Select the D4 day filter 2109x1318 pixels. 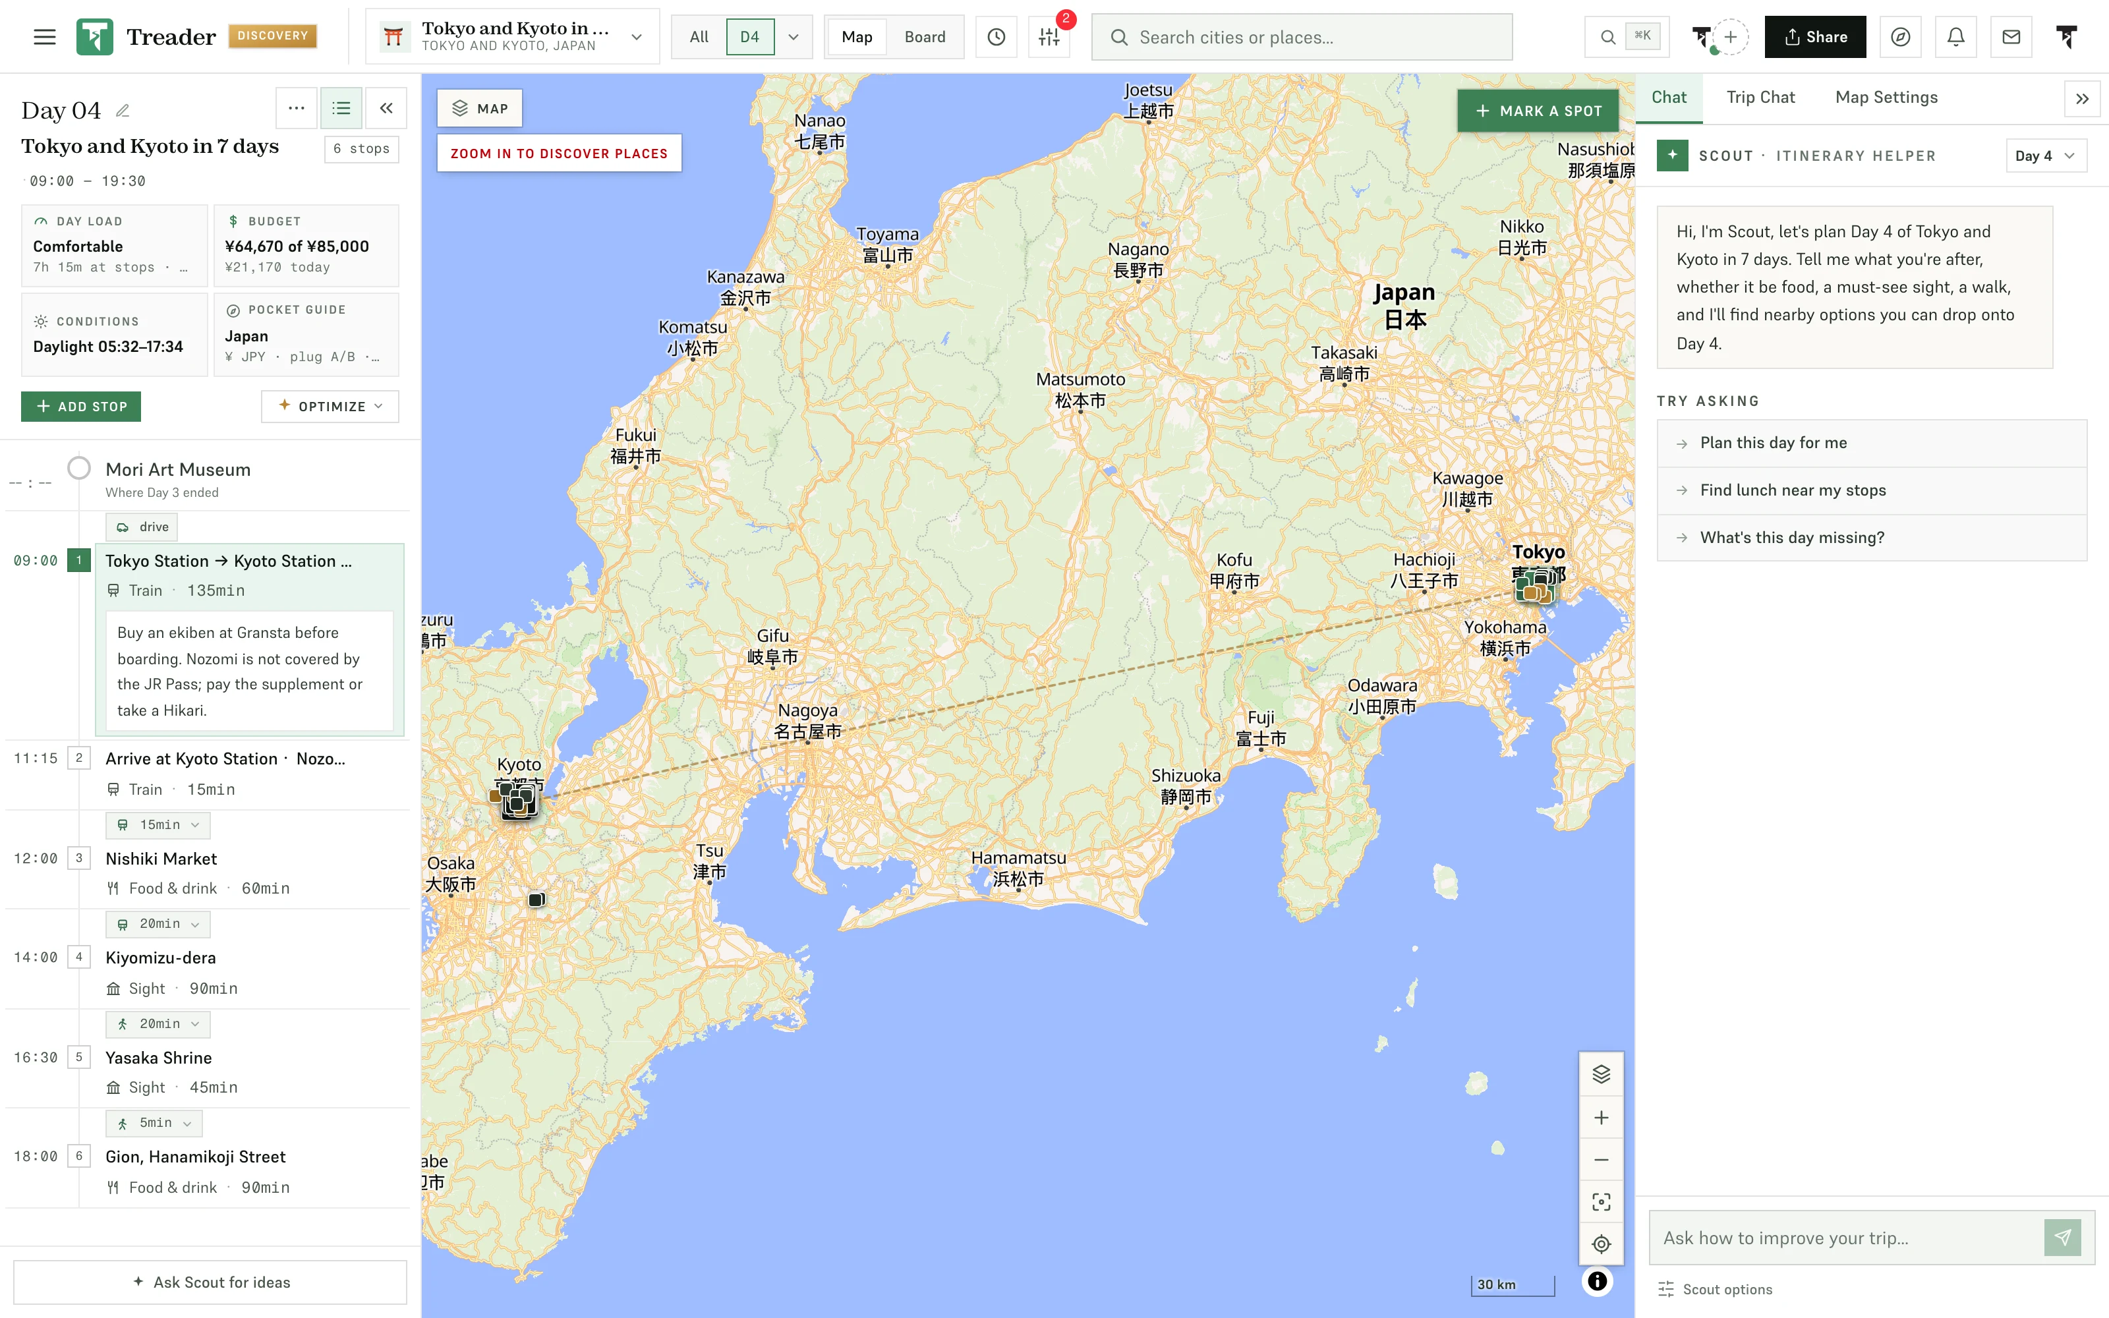(749, 37)
